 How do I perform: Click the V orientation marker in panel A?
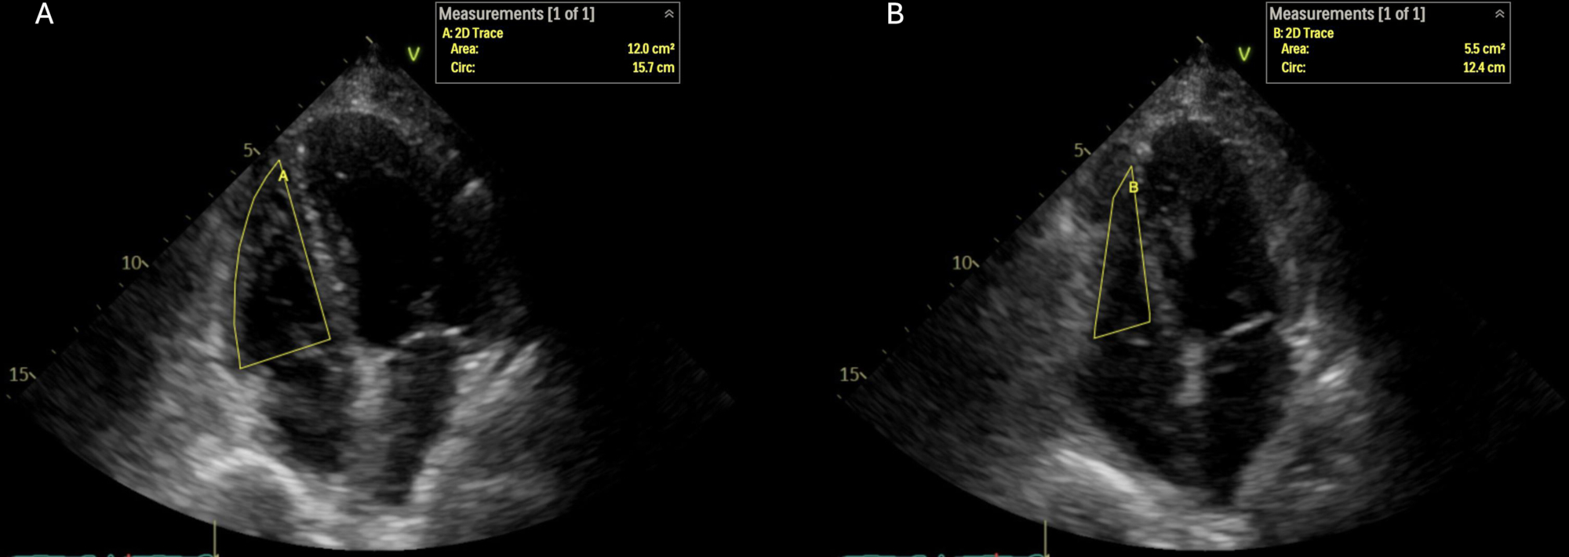(413, 54)
